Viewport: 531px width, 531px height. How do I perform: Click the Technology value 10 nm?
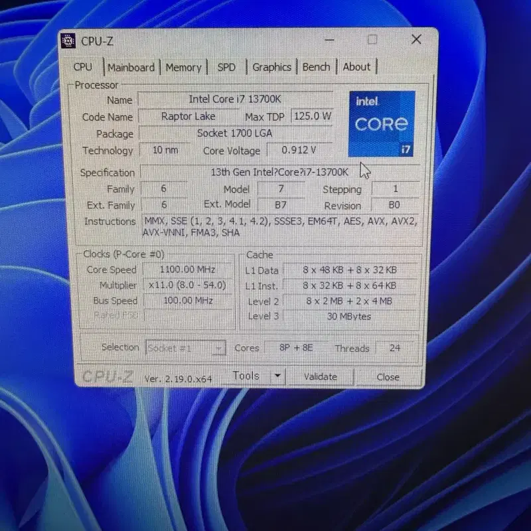point(165,150)
